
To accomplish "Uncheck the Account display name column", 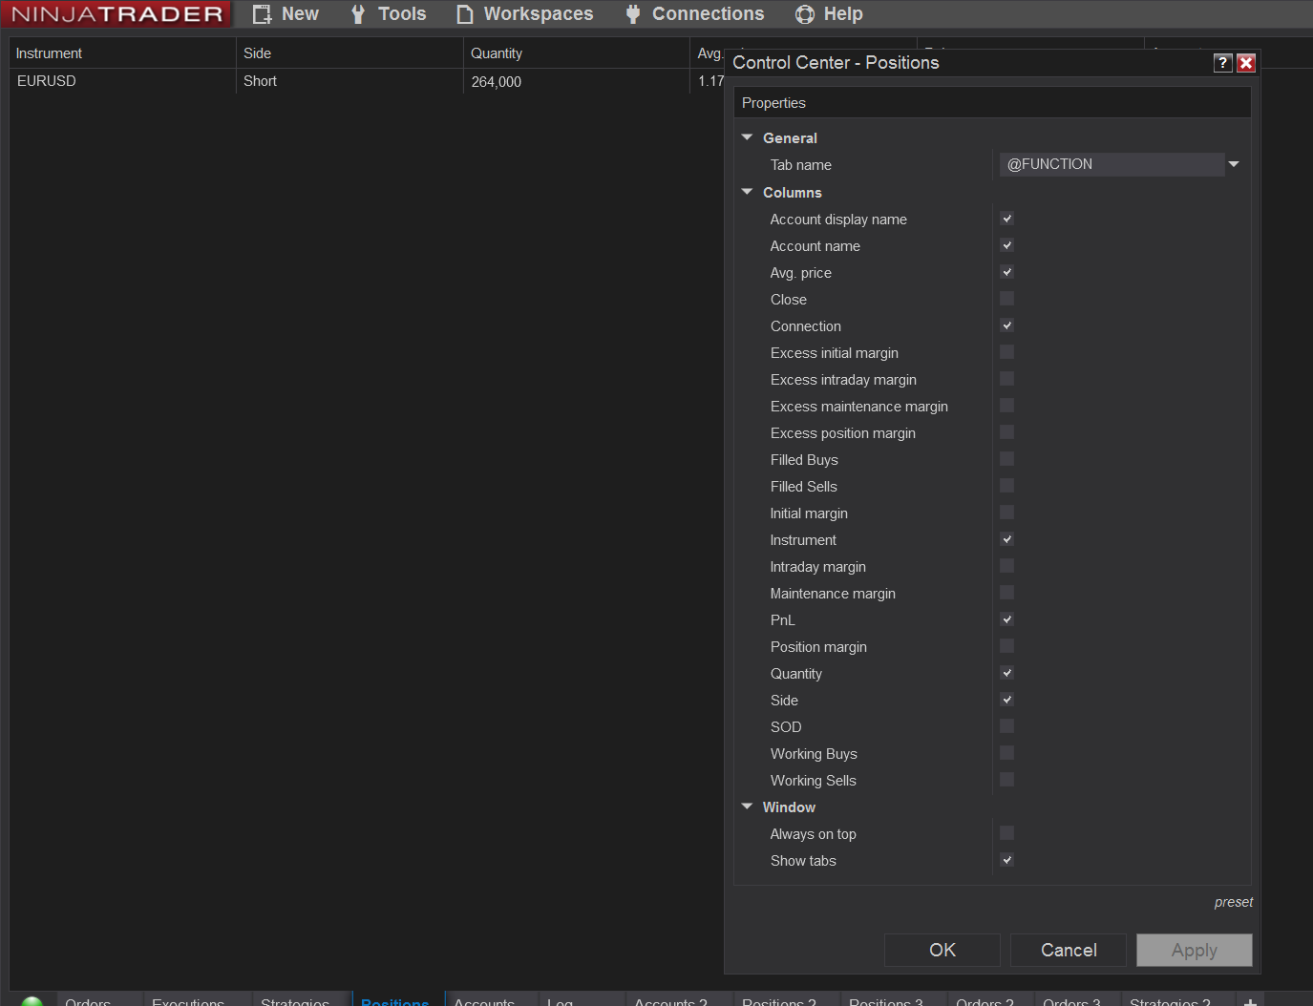I will pos(1006,219).
